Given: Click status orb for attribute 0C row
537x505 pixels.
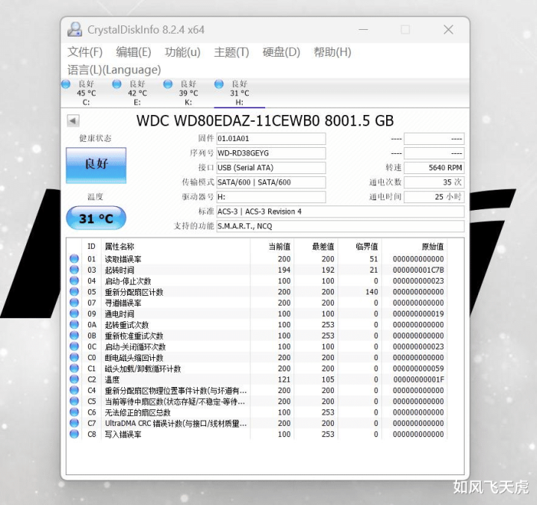Looking at the screenshot, I should [74, 347].
